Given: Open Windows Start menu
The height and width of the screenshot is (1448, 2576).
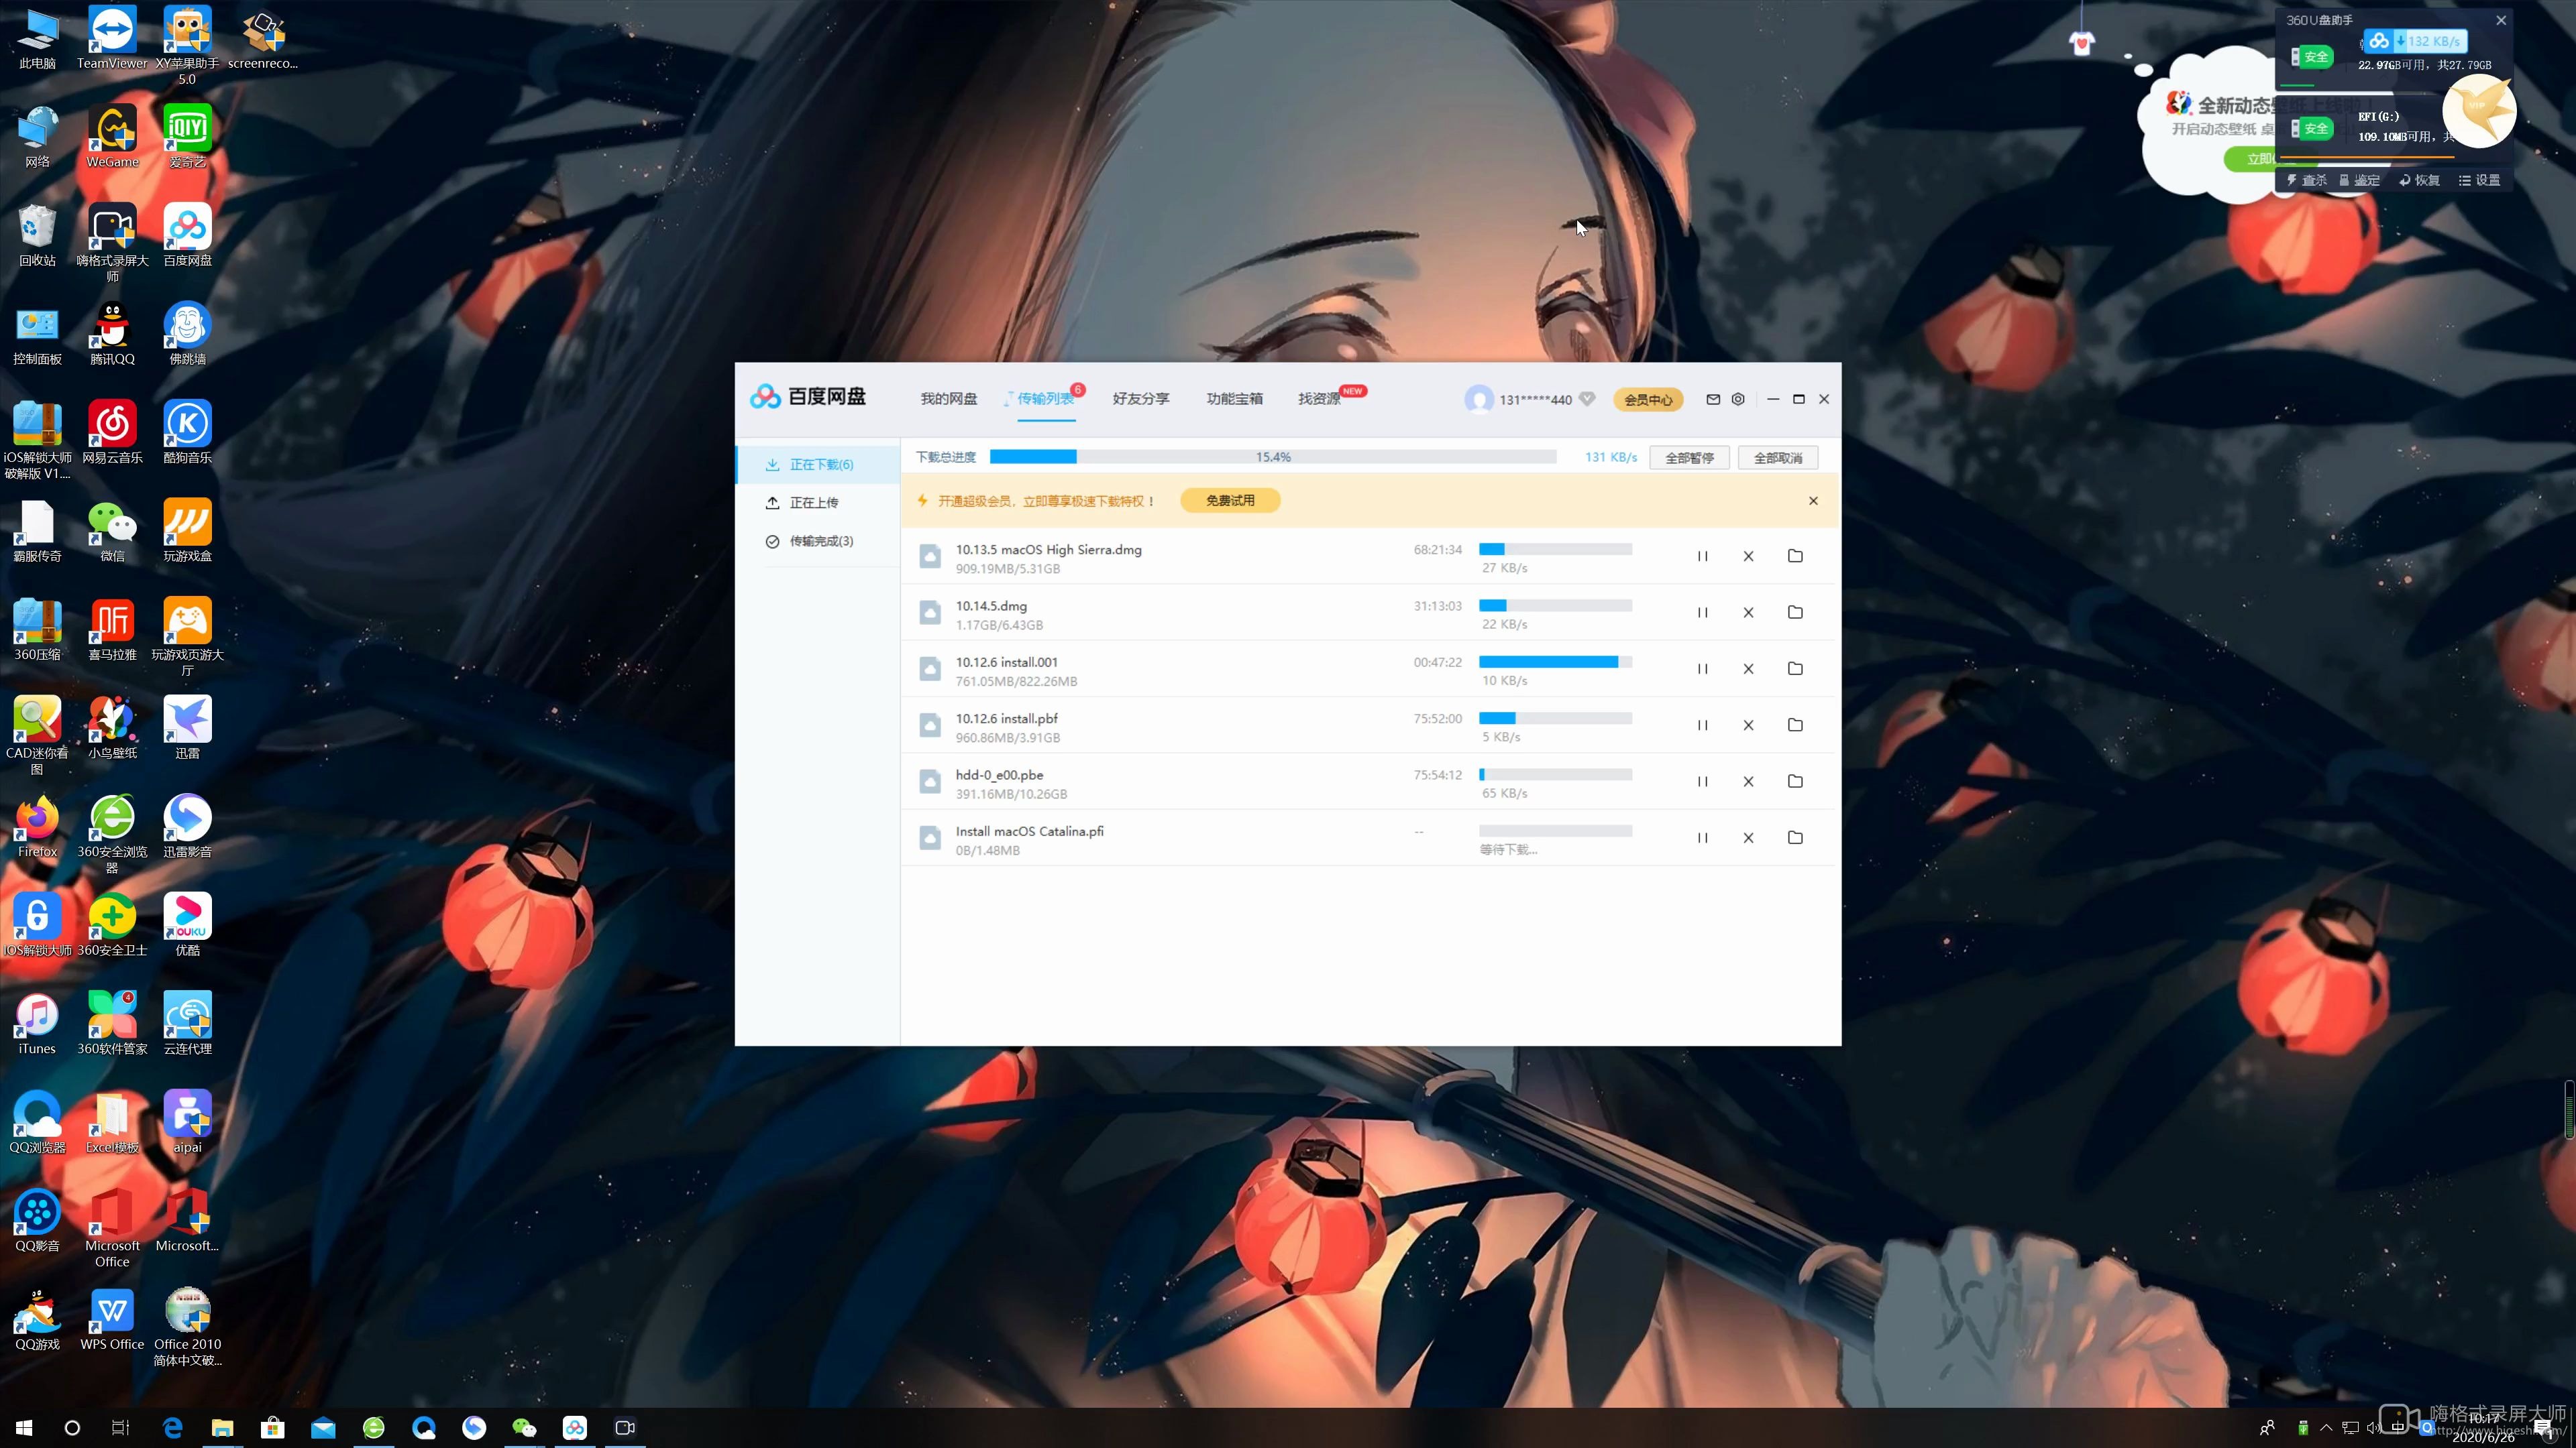Looking at the screenshot, I should click(x=24, y=1428).
